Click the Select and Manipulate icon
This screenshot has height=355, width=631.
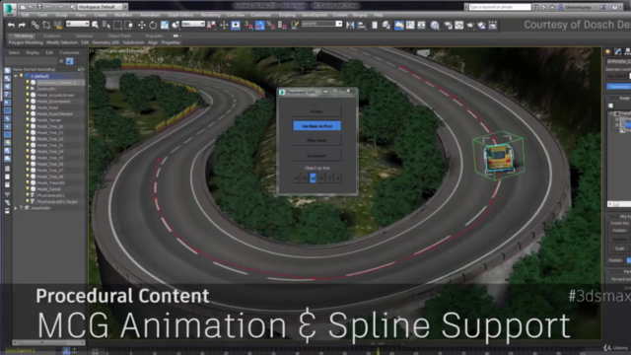click(224, 26)
